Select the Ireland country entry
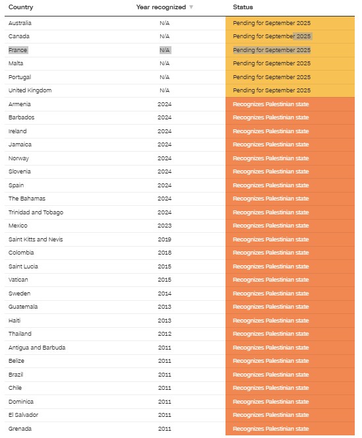The image size is (362, 438). click(x=17, y=131)
